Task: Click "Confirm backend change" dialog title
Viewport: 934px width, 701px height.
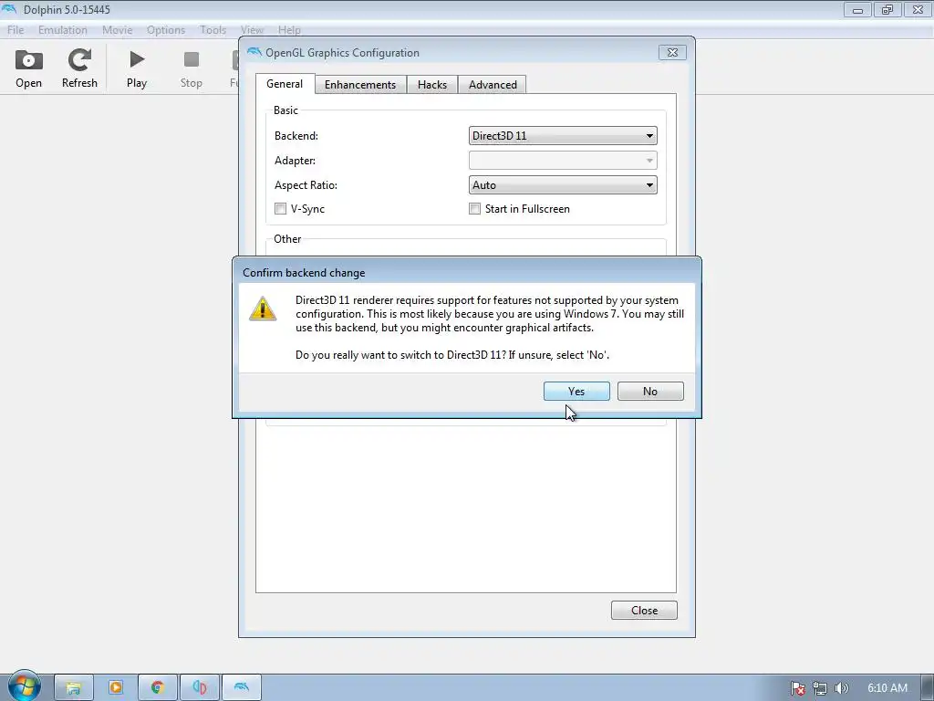Action: [304, 273]
